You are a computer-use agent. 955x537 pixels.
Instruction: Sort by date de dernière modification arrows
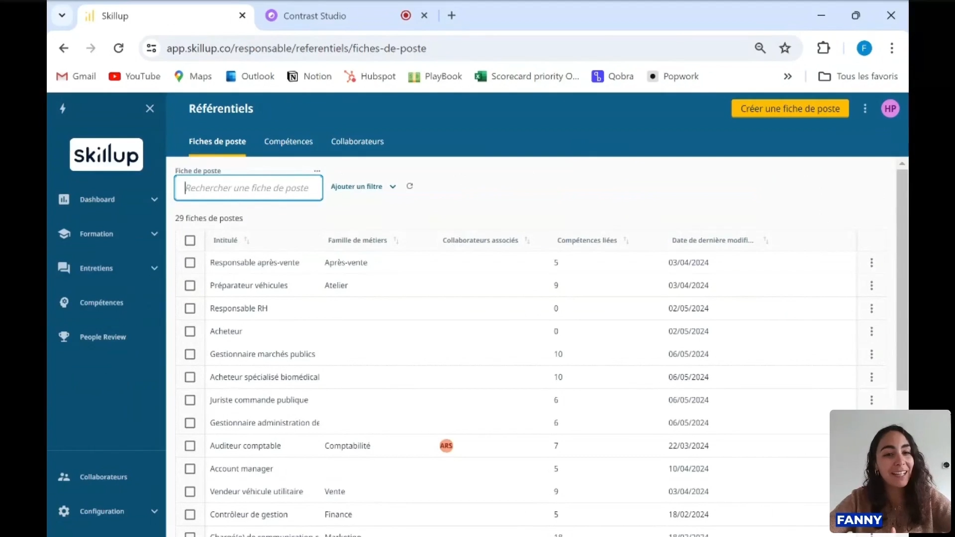click(766, 241)
